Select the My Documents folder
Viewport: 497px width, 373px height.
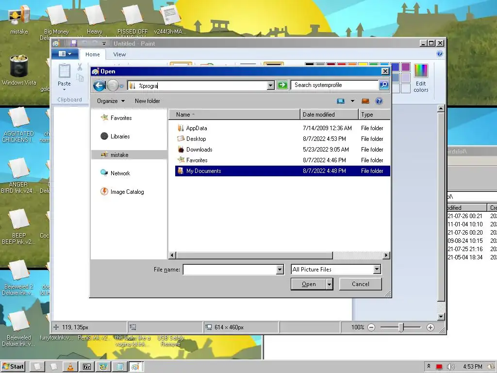[282, 171]
